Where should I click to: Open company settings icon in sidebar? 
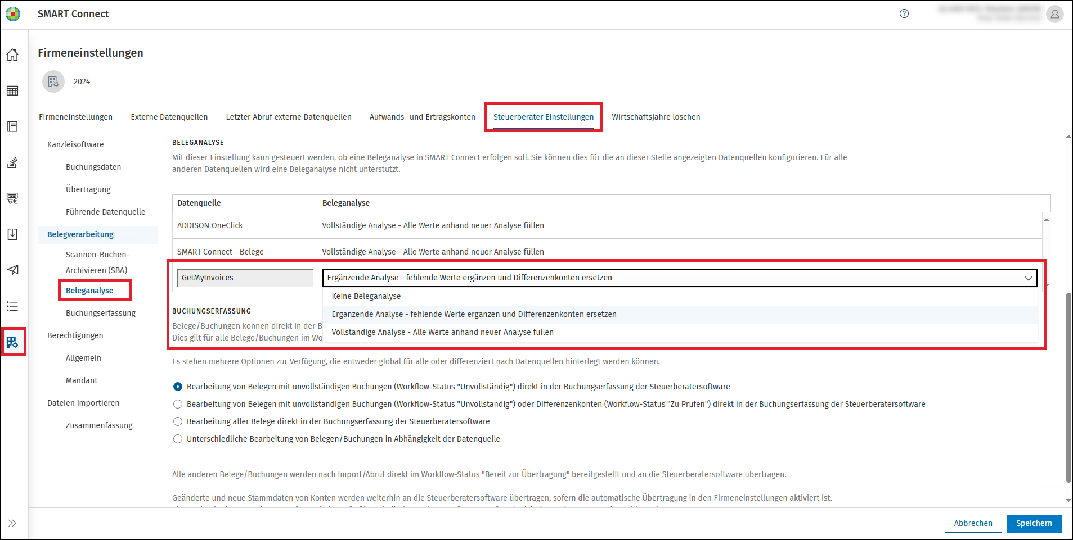coord(12,342)
